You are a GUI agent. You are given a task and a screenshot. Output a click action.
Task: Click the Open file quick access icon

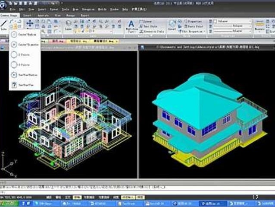[16, 3]
